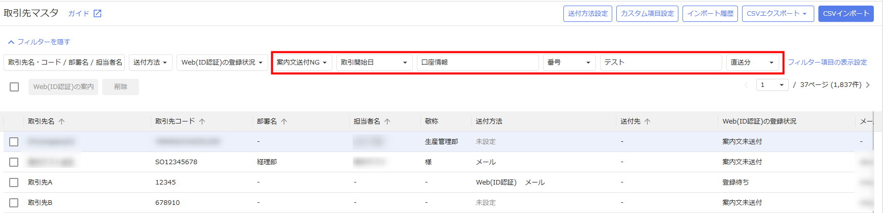Check the select-all checkbox above the table
This screenshot has height=213, width=883.
click(x=14, y=87)
